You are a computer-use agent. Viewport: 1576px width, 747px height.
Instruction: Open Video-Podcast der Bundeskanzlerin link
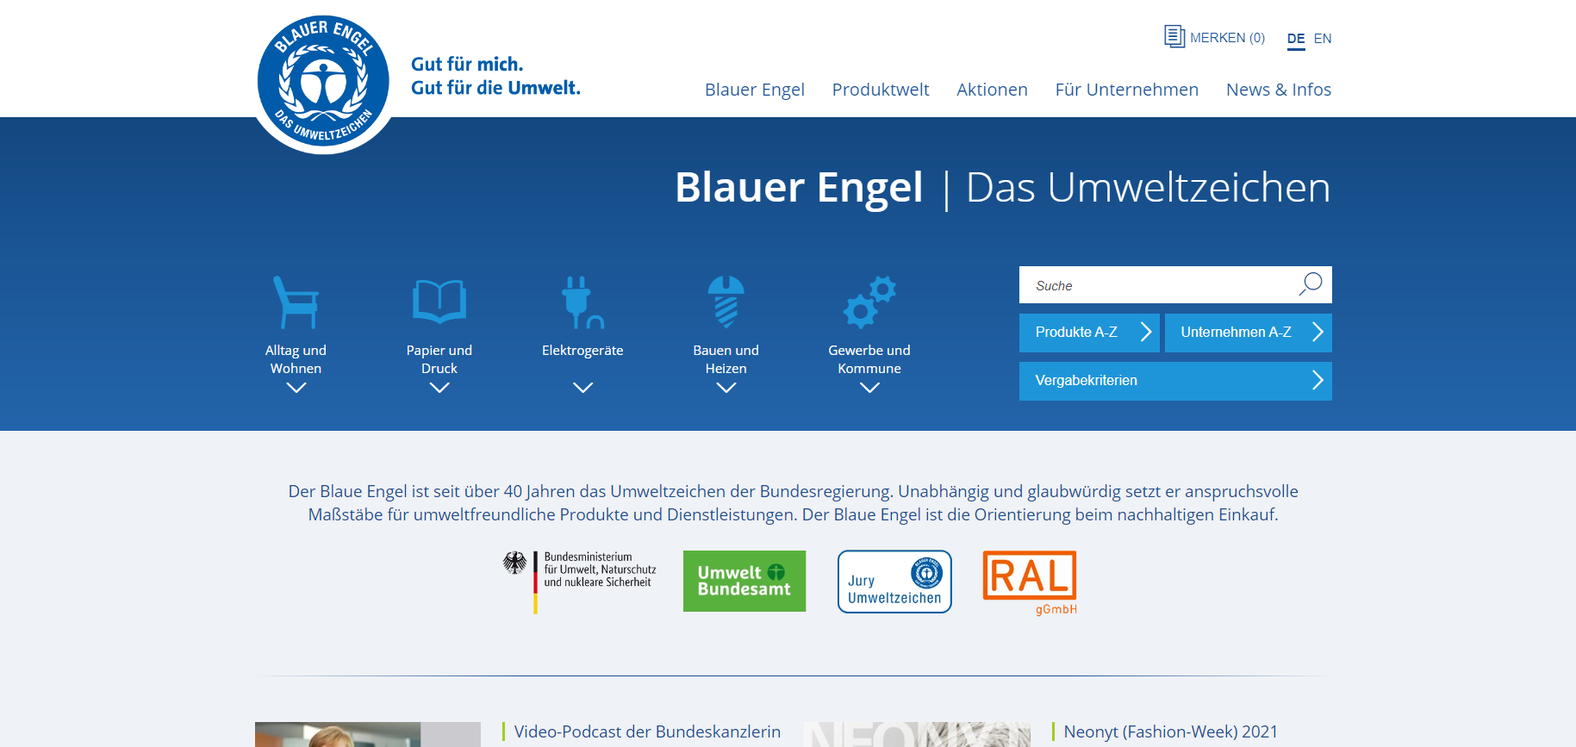pyautogui.click(x=646, y=731)
